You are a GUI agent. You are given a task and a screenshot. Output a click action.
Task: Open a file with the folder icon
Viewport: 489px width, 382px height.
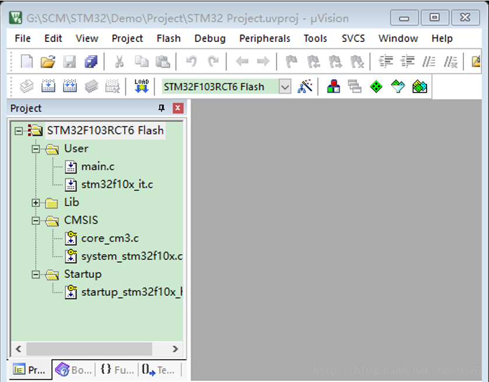pos(48,61)
